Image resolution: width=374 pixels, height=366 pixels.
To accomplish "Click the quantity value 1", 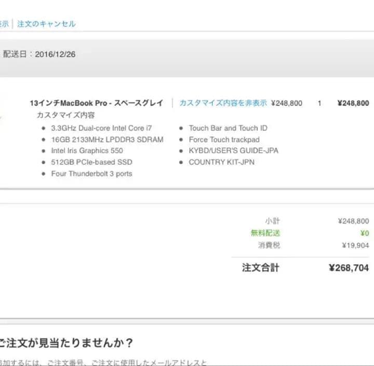I will click(319, 103).
